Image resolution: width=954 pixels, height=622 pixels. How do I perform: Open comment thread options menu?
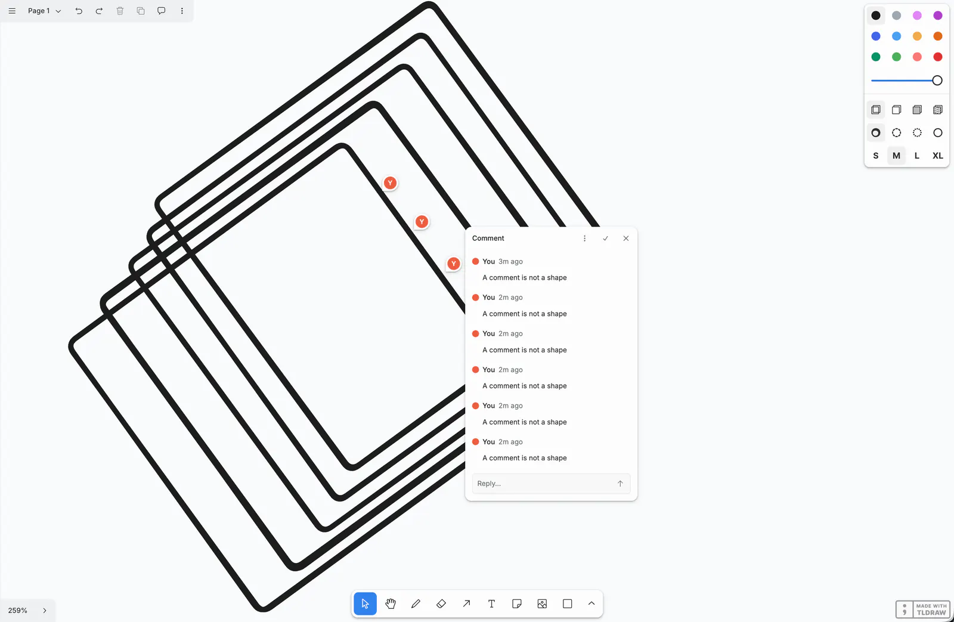584,238
